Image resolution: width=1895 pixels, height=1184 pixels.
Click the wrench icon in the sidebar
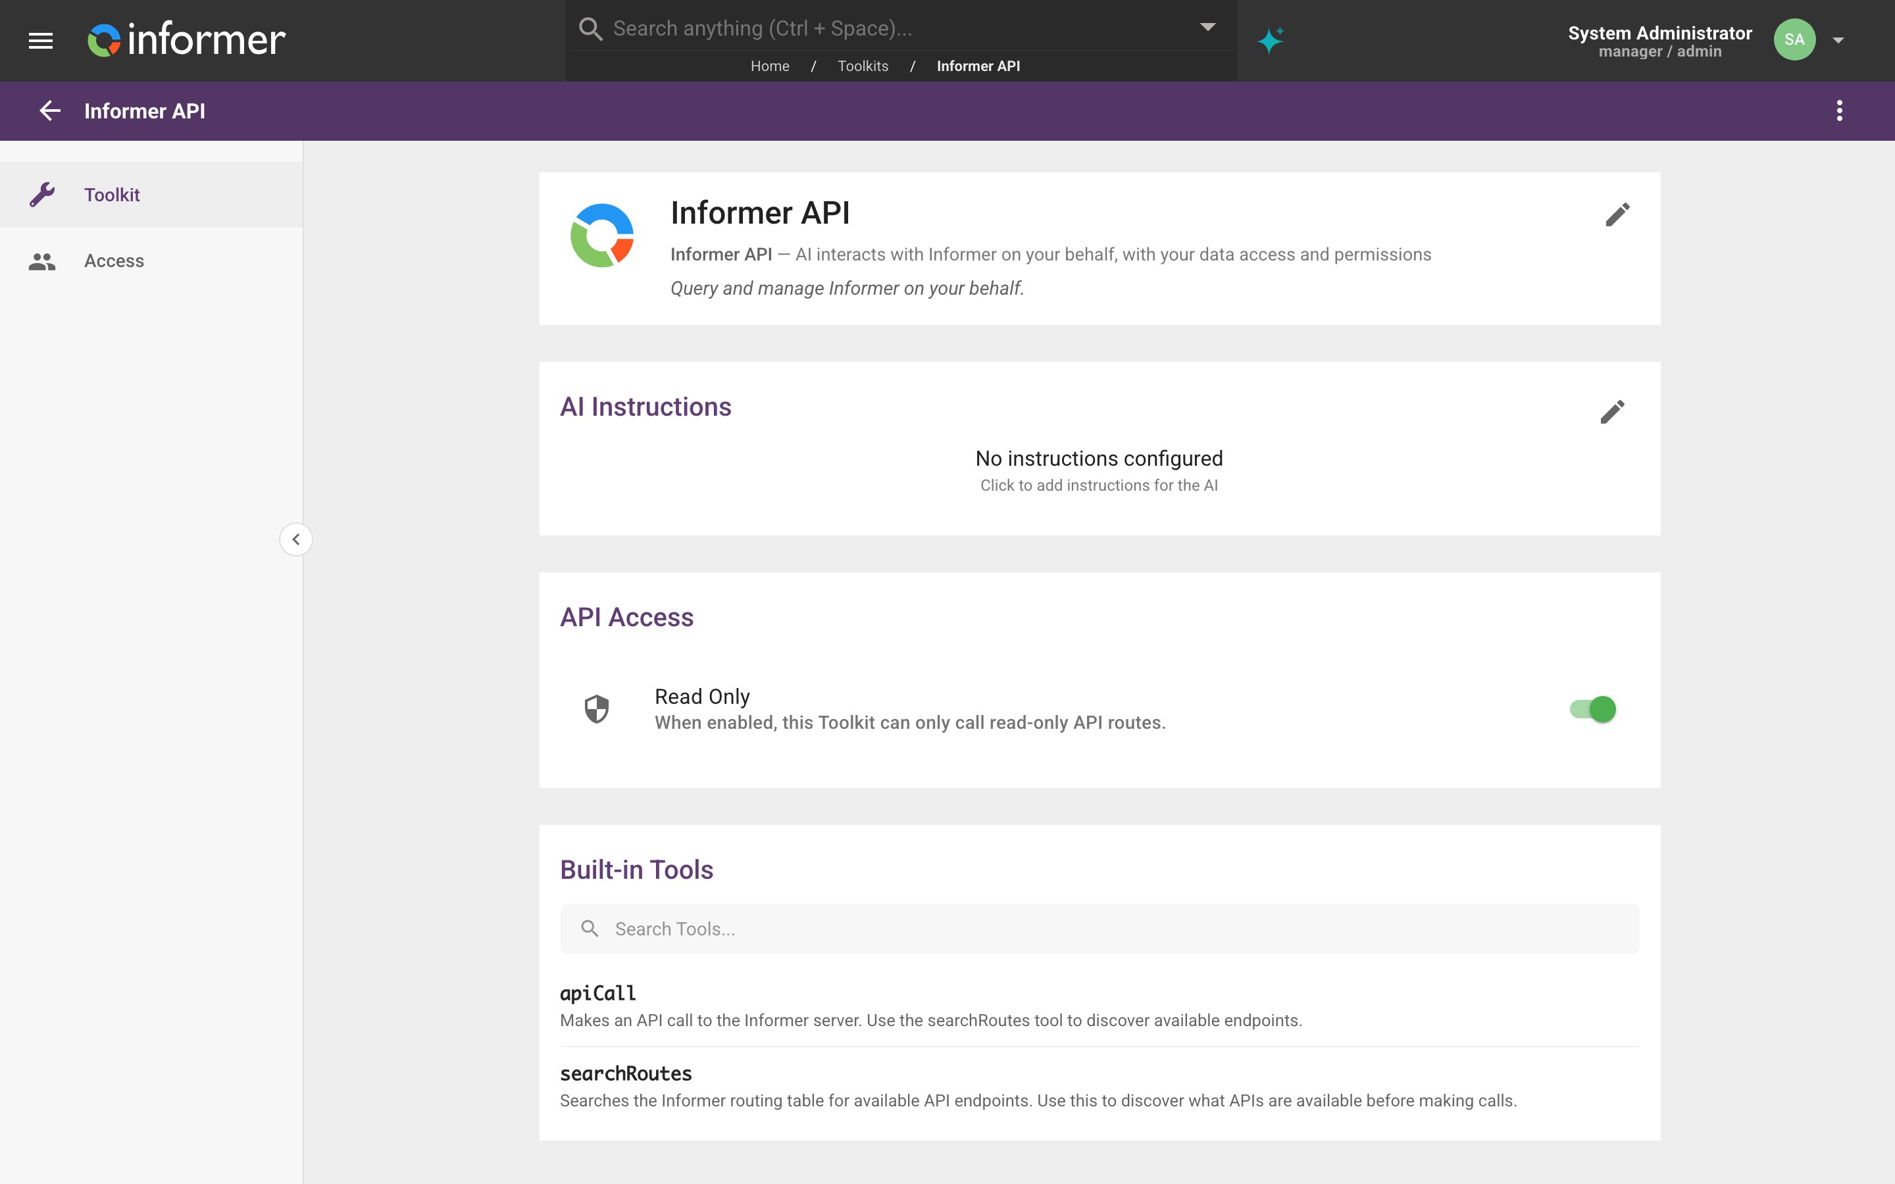point(42,194)
